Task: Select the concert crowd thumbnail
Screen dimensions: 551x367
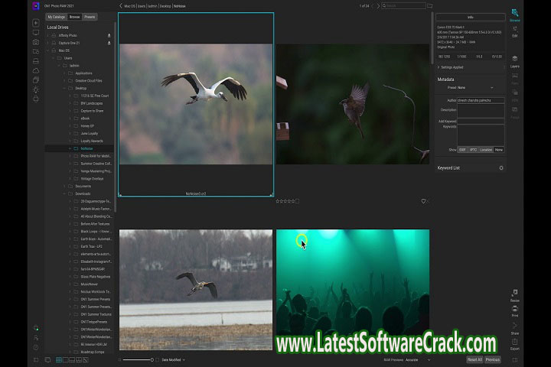Action: 353,290
